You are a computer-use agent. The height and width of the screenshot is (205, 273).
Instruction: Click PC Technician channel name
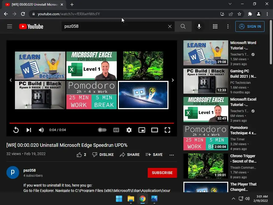(240, 83)
